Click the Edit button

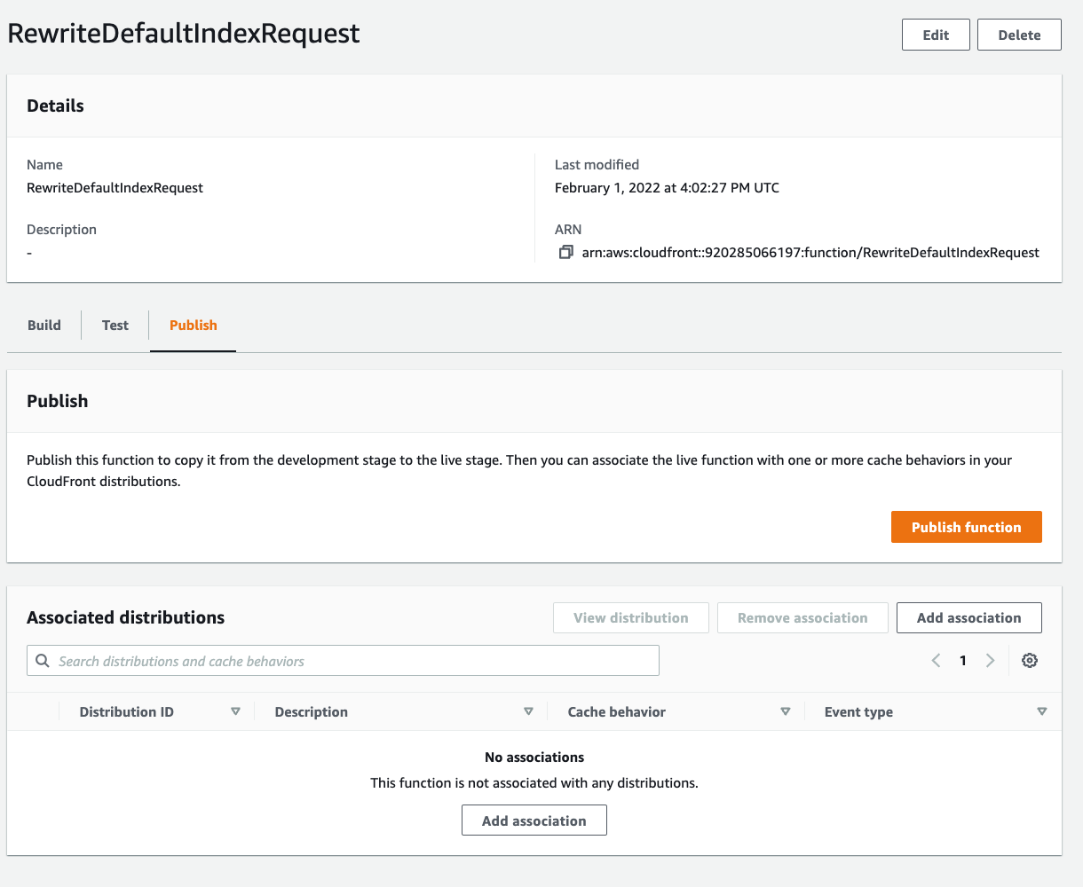point(936,35)
